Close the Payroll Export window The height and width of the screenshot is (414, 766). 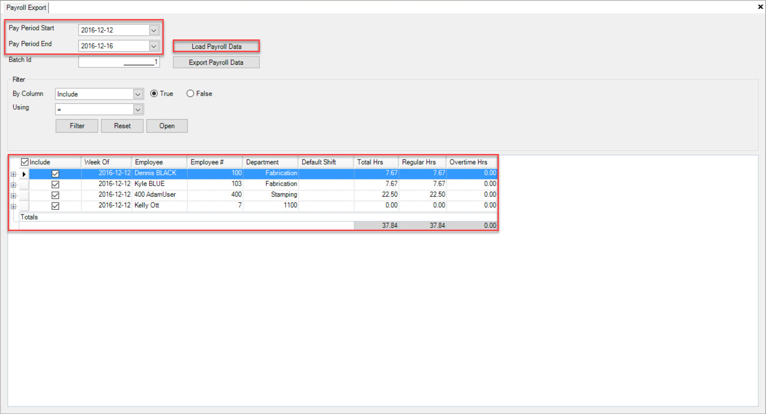point(760,7)
